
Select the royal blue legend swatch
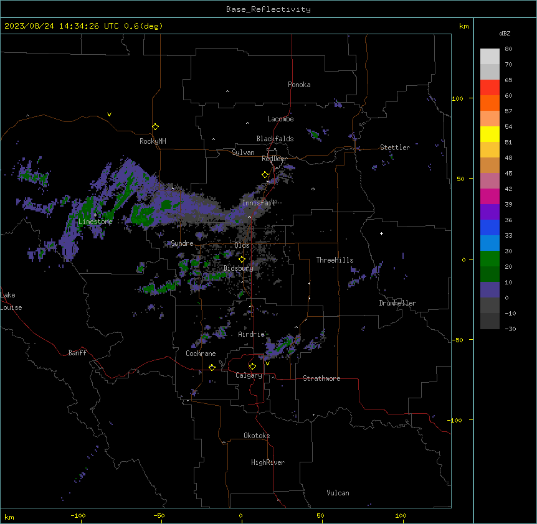click(490, 227)
